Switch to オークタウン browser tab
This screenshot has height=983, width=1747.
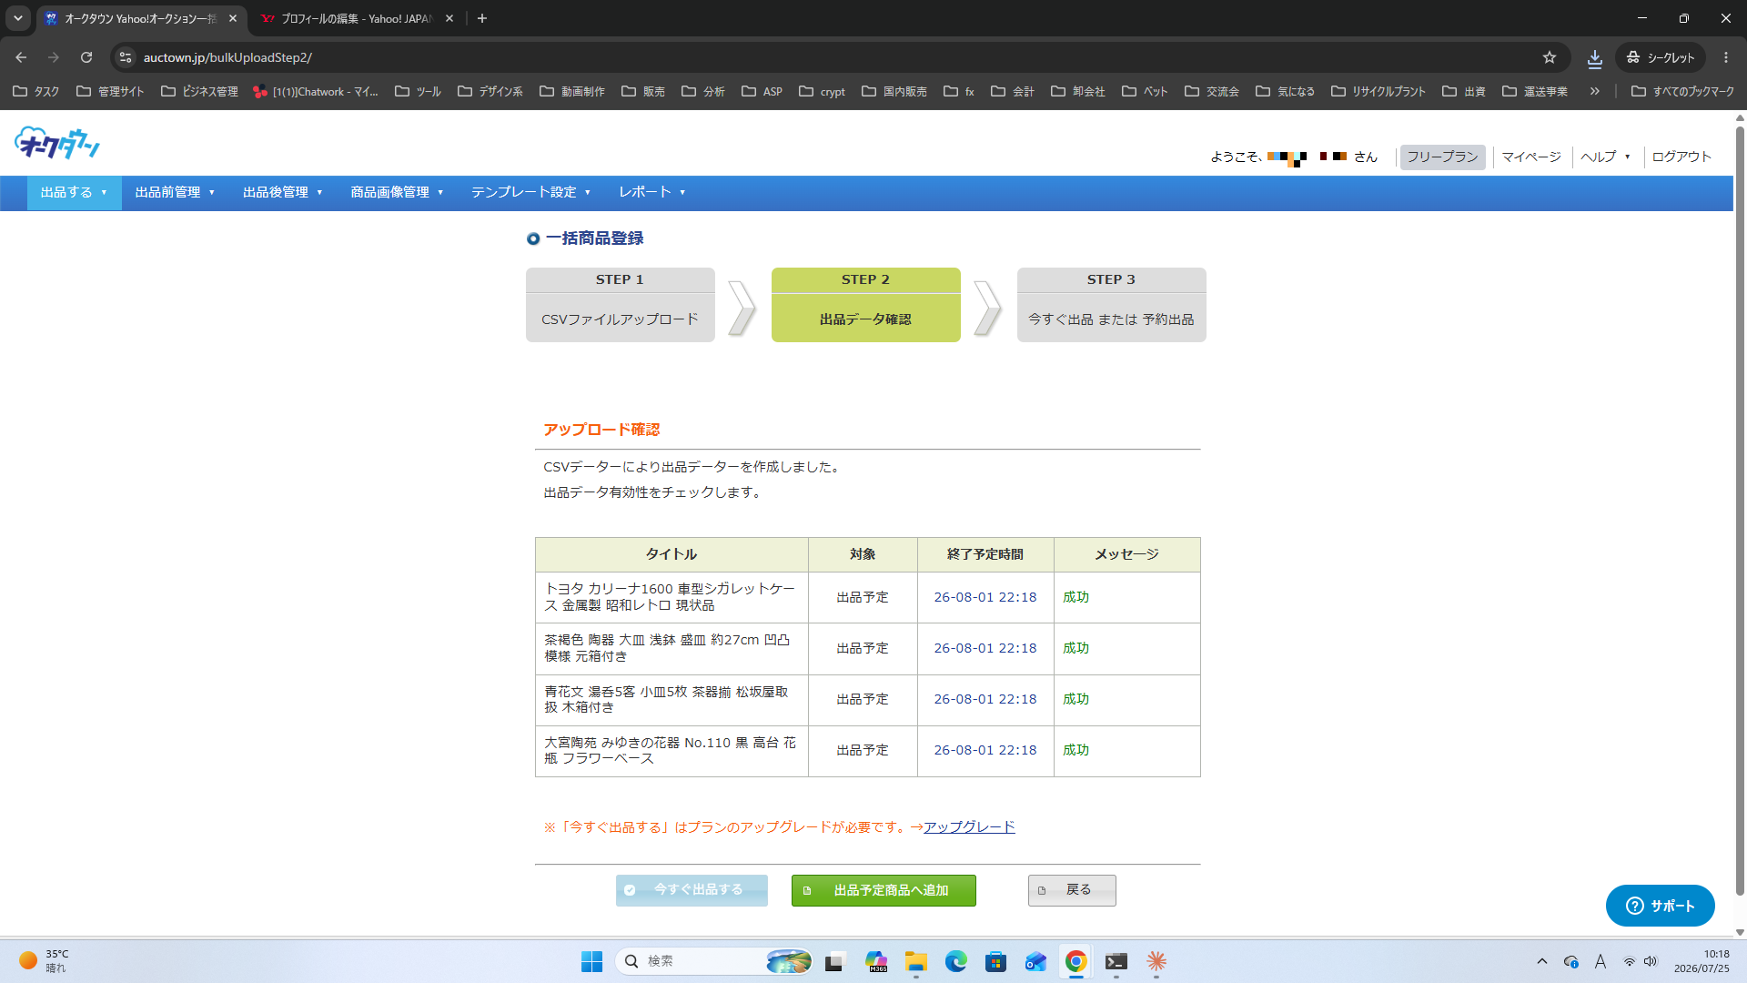(x=141, y=18)
